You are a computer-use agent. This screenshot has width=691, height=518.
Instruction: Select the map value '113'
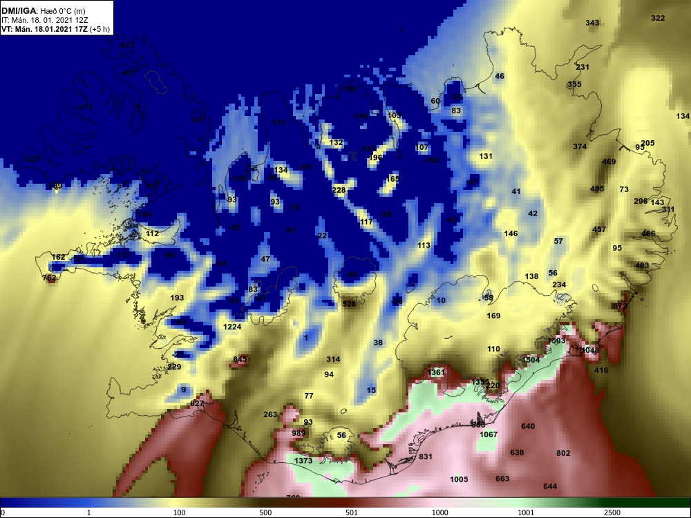[x=424, y=246]
